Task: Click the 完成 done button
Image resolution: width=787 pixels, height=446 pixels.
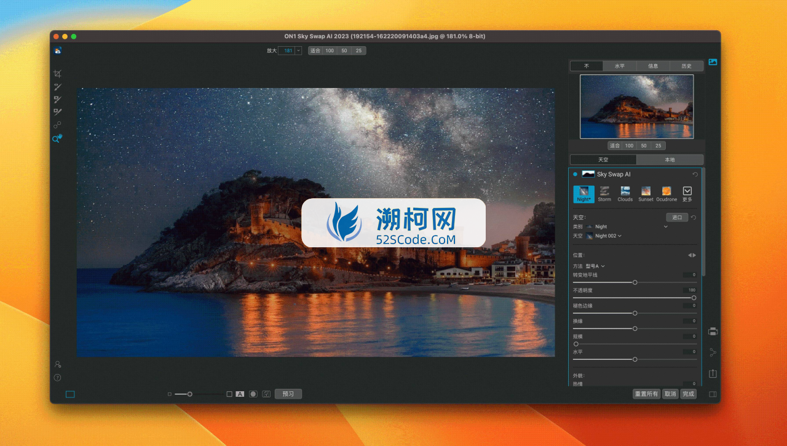Action: click(x=688, y=394)
